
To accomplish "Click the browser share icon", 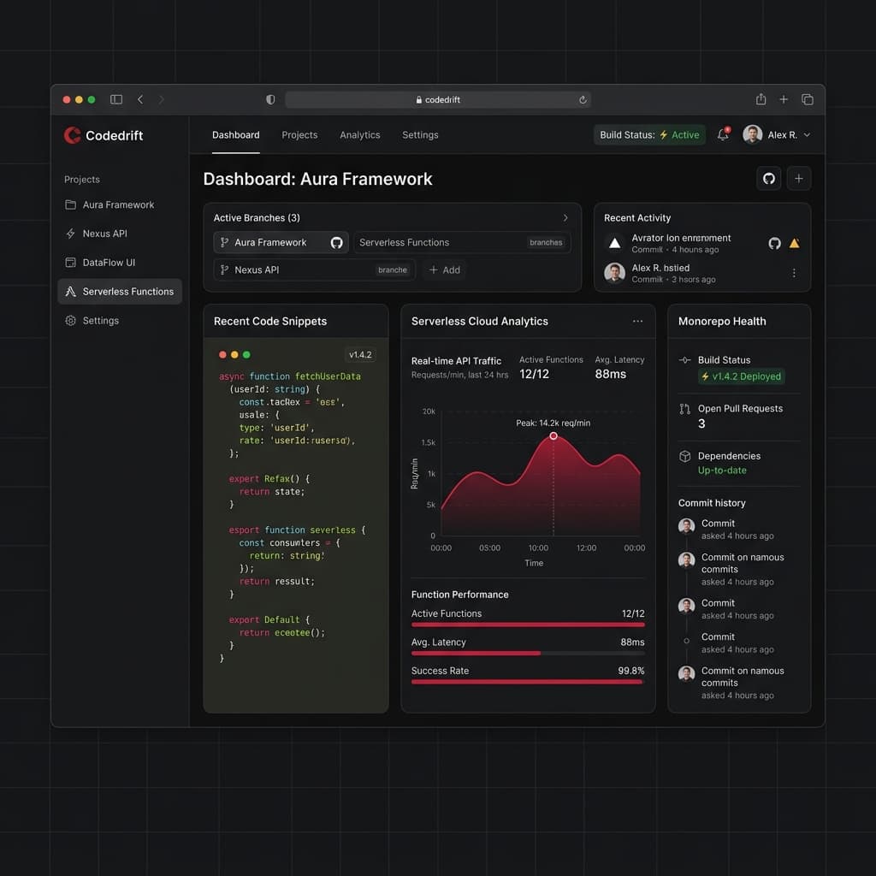I will (x=761, y=99).
